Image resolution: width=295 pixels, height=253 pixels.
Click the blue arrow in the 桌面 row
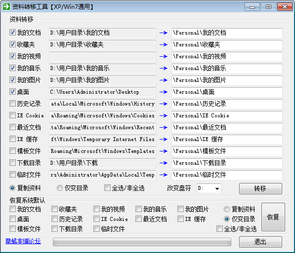tap(164, 92)
